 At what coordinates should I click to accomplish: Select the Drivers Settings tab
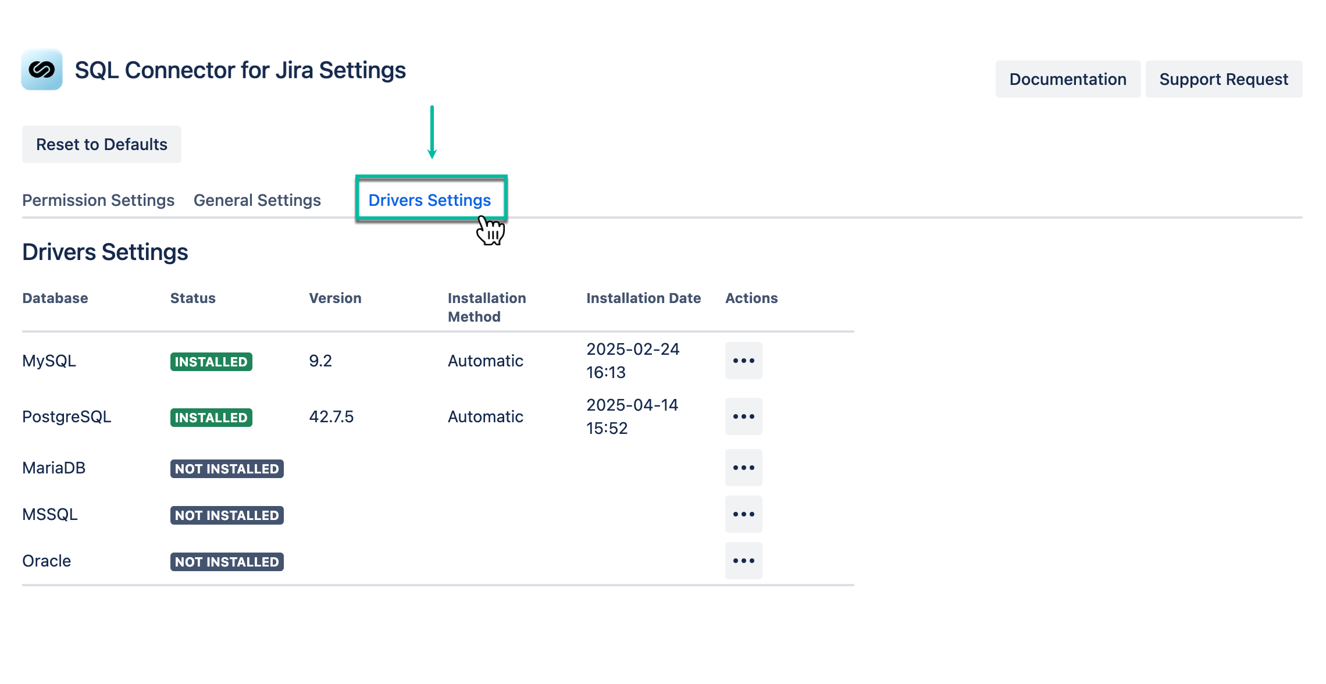tap(430, 200)
